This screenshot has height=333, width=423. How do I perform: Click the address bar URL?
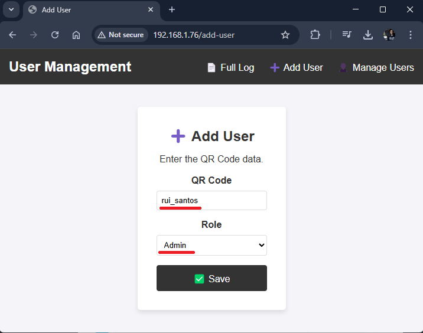pyautogui.click(x=194, y=35)
